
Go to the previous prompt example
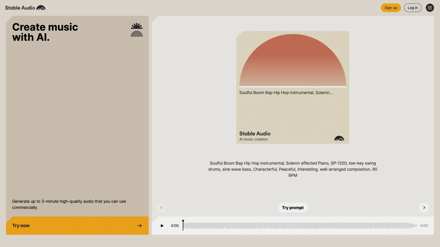click(161, 208)
